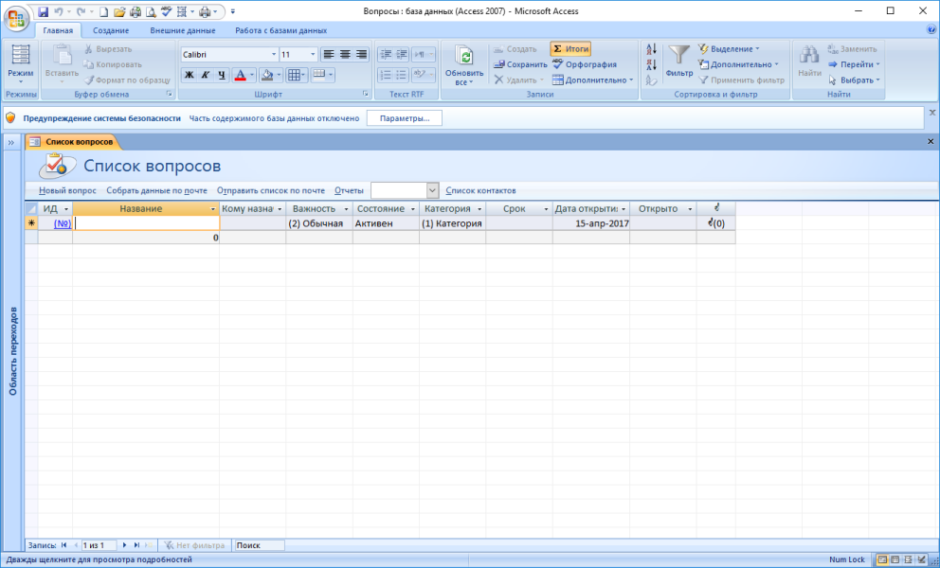Align text left
The image size is (940, 568).
[329, 55]
